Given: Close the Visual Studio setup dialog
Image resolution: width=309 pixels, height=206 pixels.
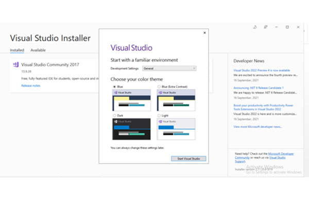Looking at the screenshot, I should coord(204,32).
